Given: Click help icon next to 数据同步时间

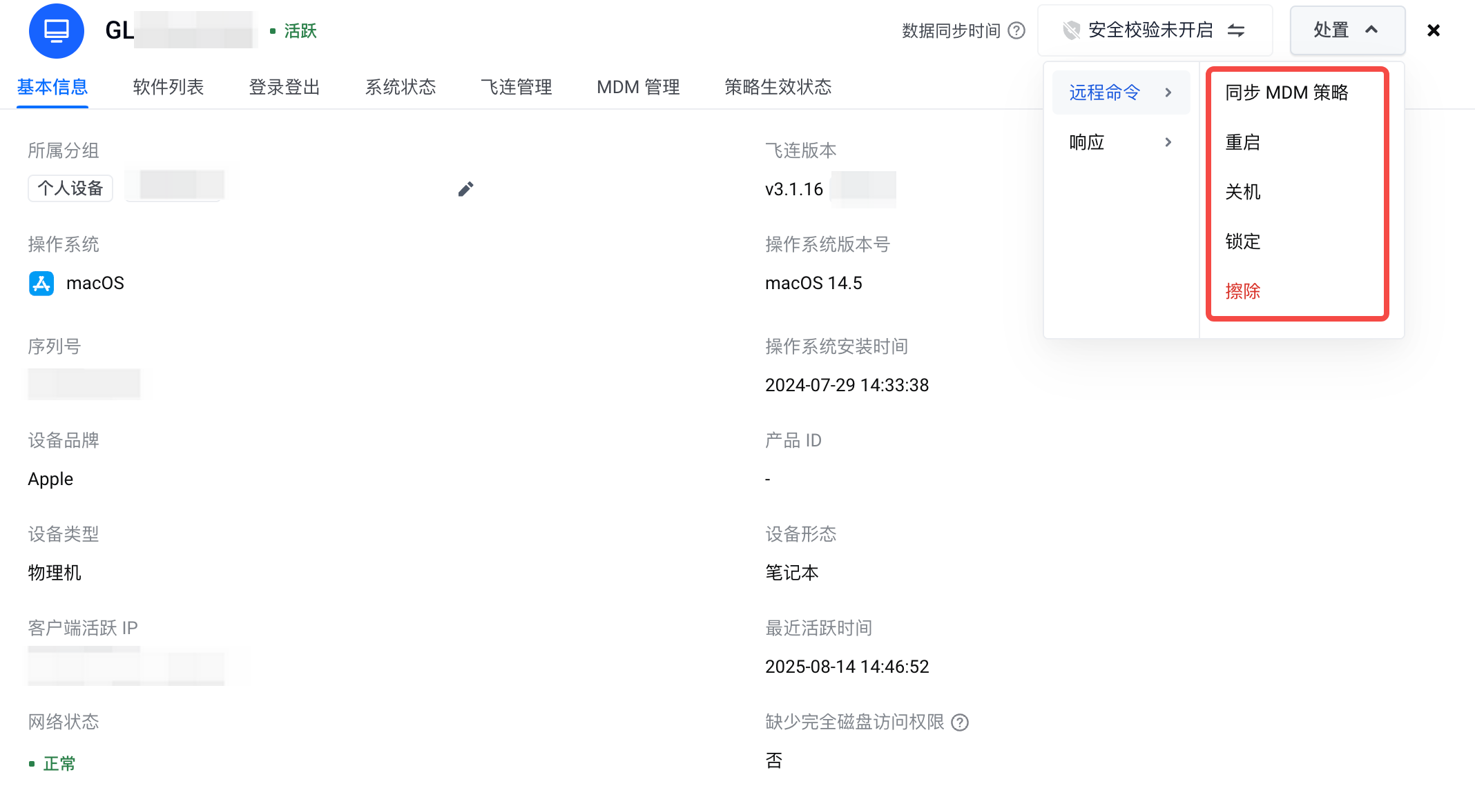Looking at the screenshot, I should click(1016, 30).
